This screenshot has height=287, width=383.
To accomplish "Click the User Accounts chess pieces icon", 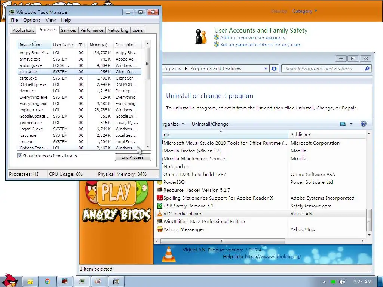I will pyautogui.click(x=201, y=37).
